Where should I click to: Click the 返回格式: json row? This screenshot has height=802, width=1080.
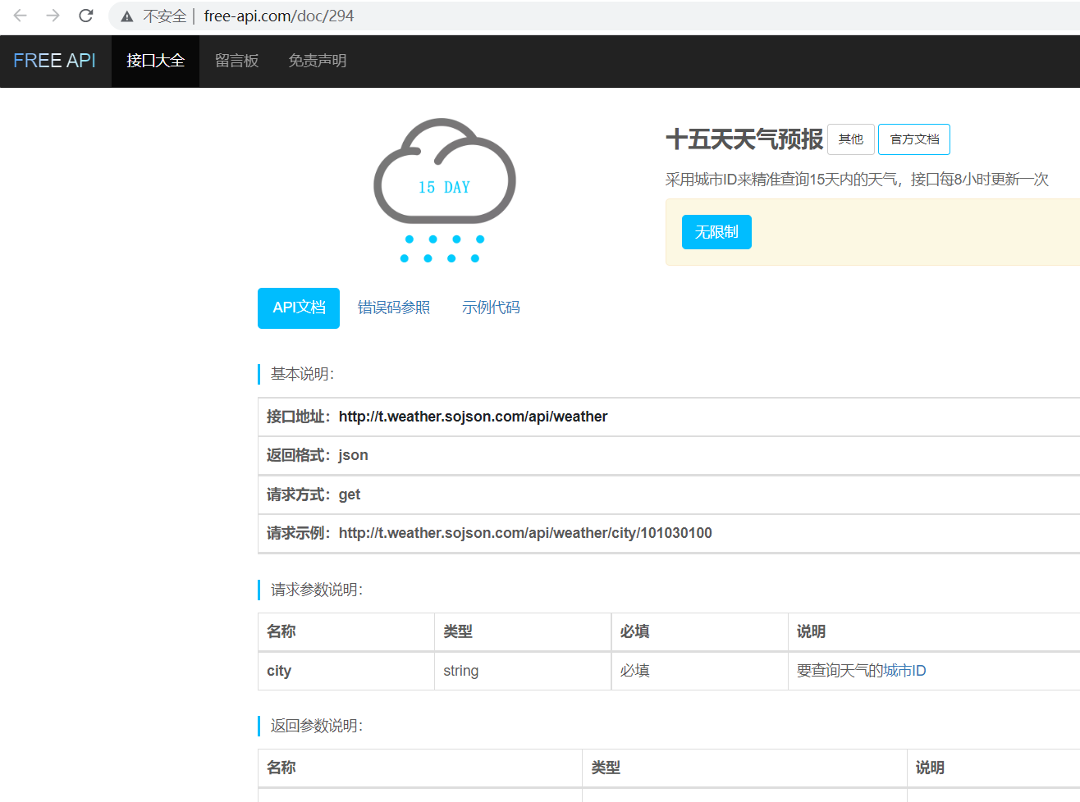tap(669, 456)
